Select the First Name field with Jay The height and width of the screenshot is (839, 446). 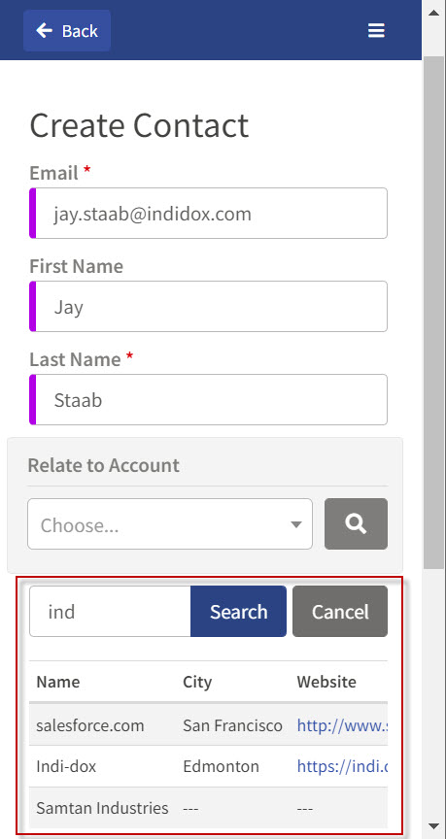pos(208,306)
